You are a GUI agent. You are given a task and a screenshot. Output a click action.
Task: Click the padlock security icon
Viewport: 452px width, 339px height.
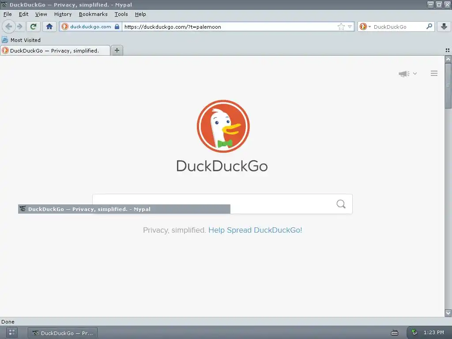point(117,26)
